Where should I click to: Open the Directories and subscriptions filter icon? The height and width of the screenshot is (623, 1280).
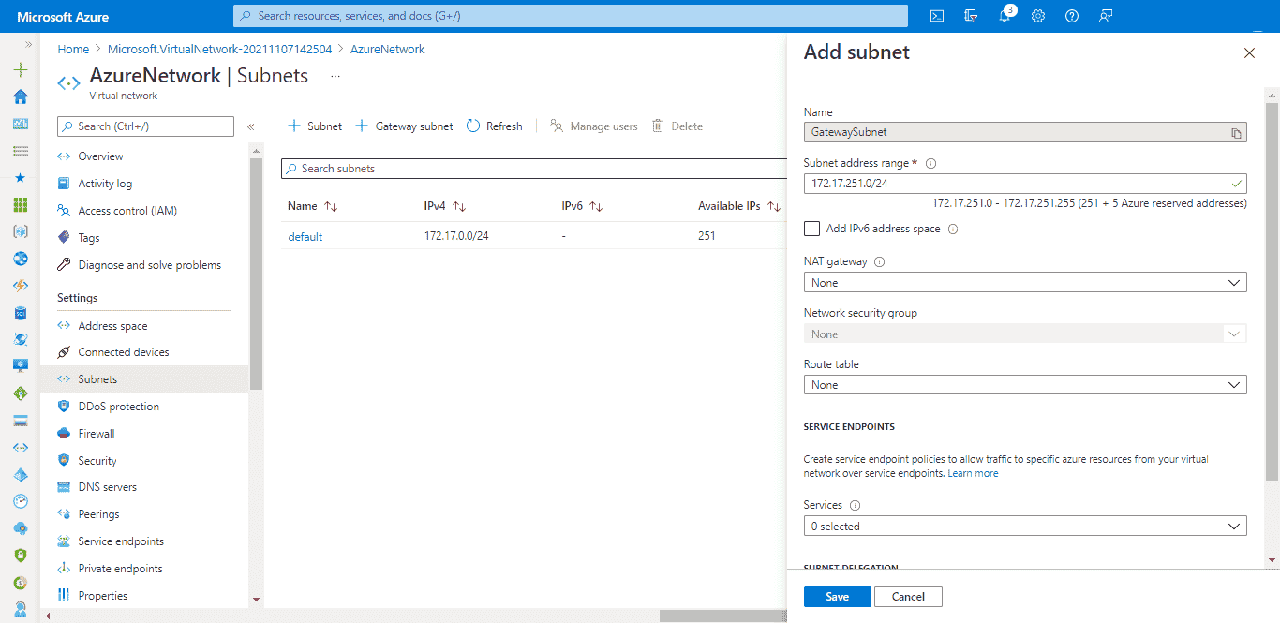[x=971, y=16]
